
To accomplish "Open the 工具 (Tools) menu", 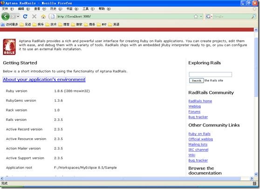I will 89,9.
